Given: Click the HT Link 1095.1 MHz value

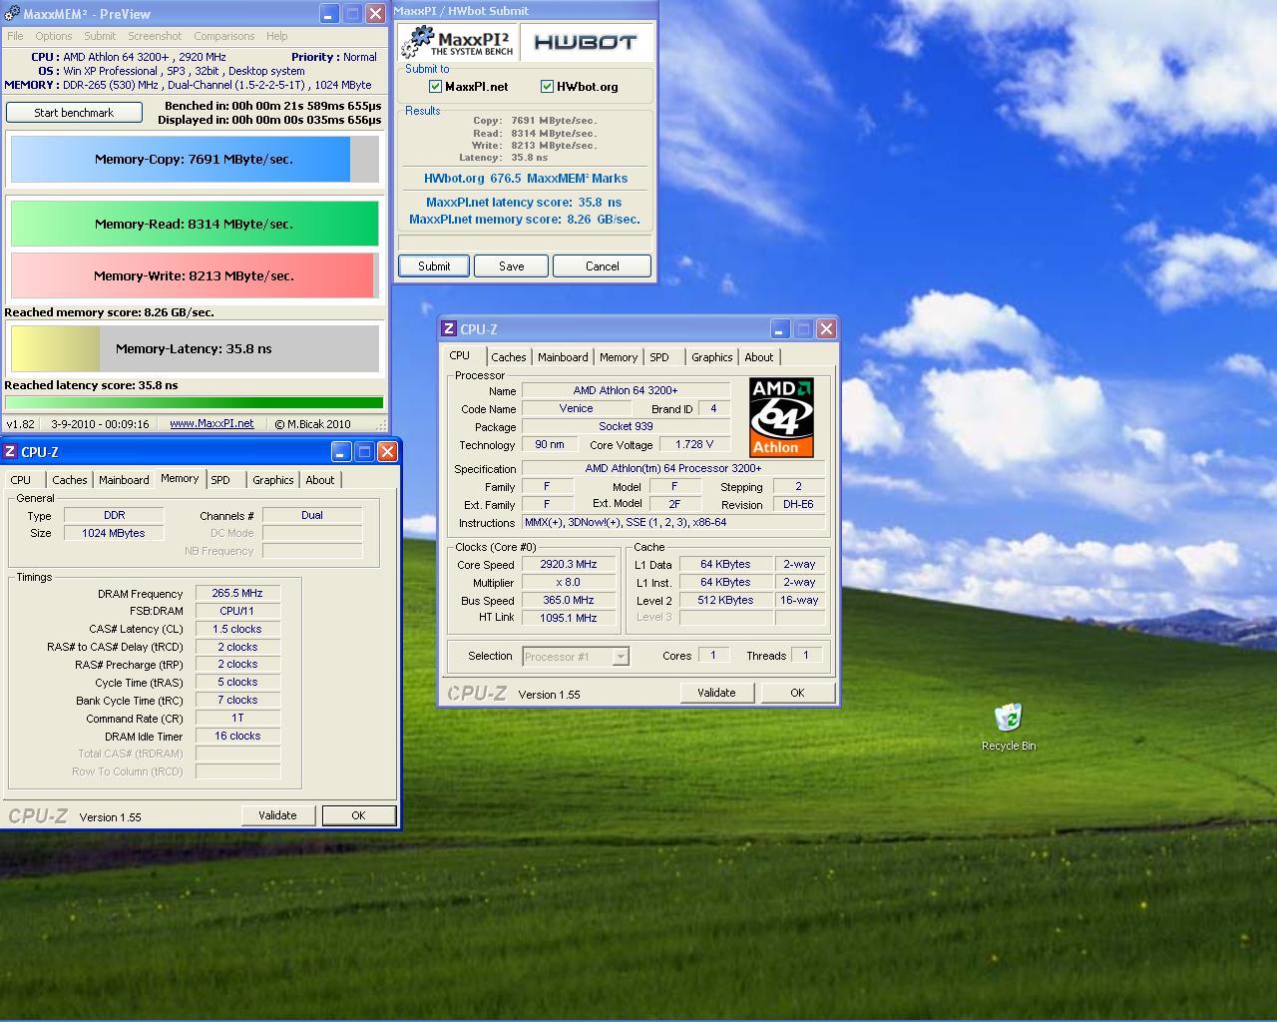Looking at the screenshot, I should click(569, 618).
